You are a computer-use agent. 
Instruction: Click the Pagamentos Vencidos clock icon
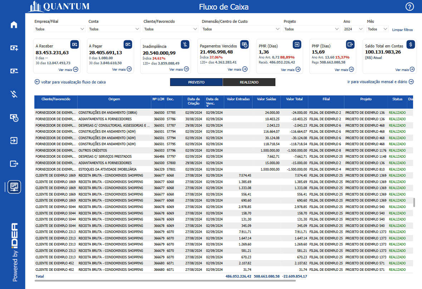[x=244, y=44]
